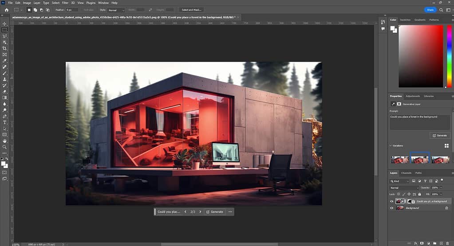Screen dimensions: 454x246
Task: Switch to the Swatches tab
Action: 405,20
